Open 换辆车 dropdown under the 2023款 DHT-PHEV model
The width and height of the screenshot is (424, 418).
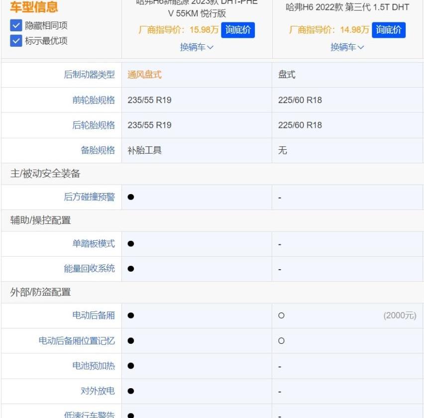[x=197, y=47]
